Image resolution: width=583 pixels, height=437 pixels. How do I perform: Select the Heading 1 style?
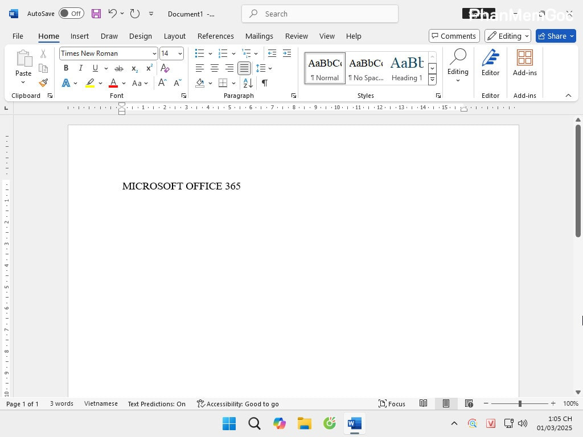click(x=407, y=67)
